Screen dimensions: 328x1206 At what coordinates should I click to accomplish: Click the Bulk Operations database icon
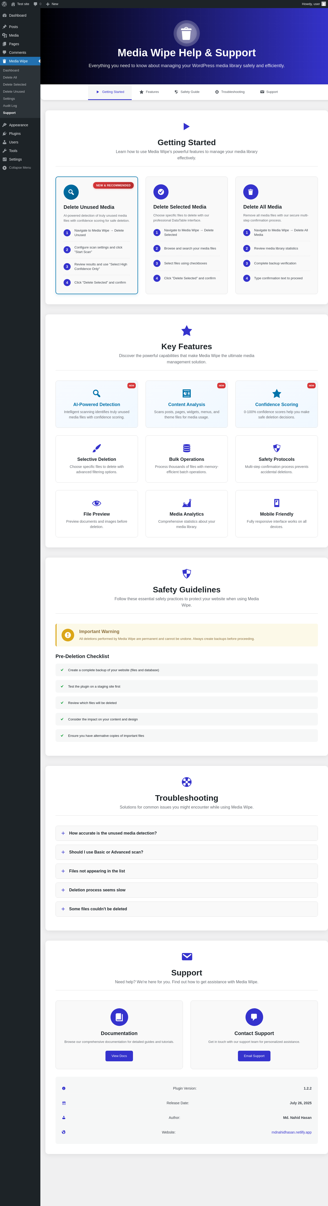coord(187,448)
